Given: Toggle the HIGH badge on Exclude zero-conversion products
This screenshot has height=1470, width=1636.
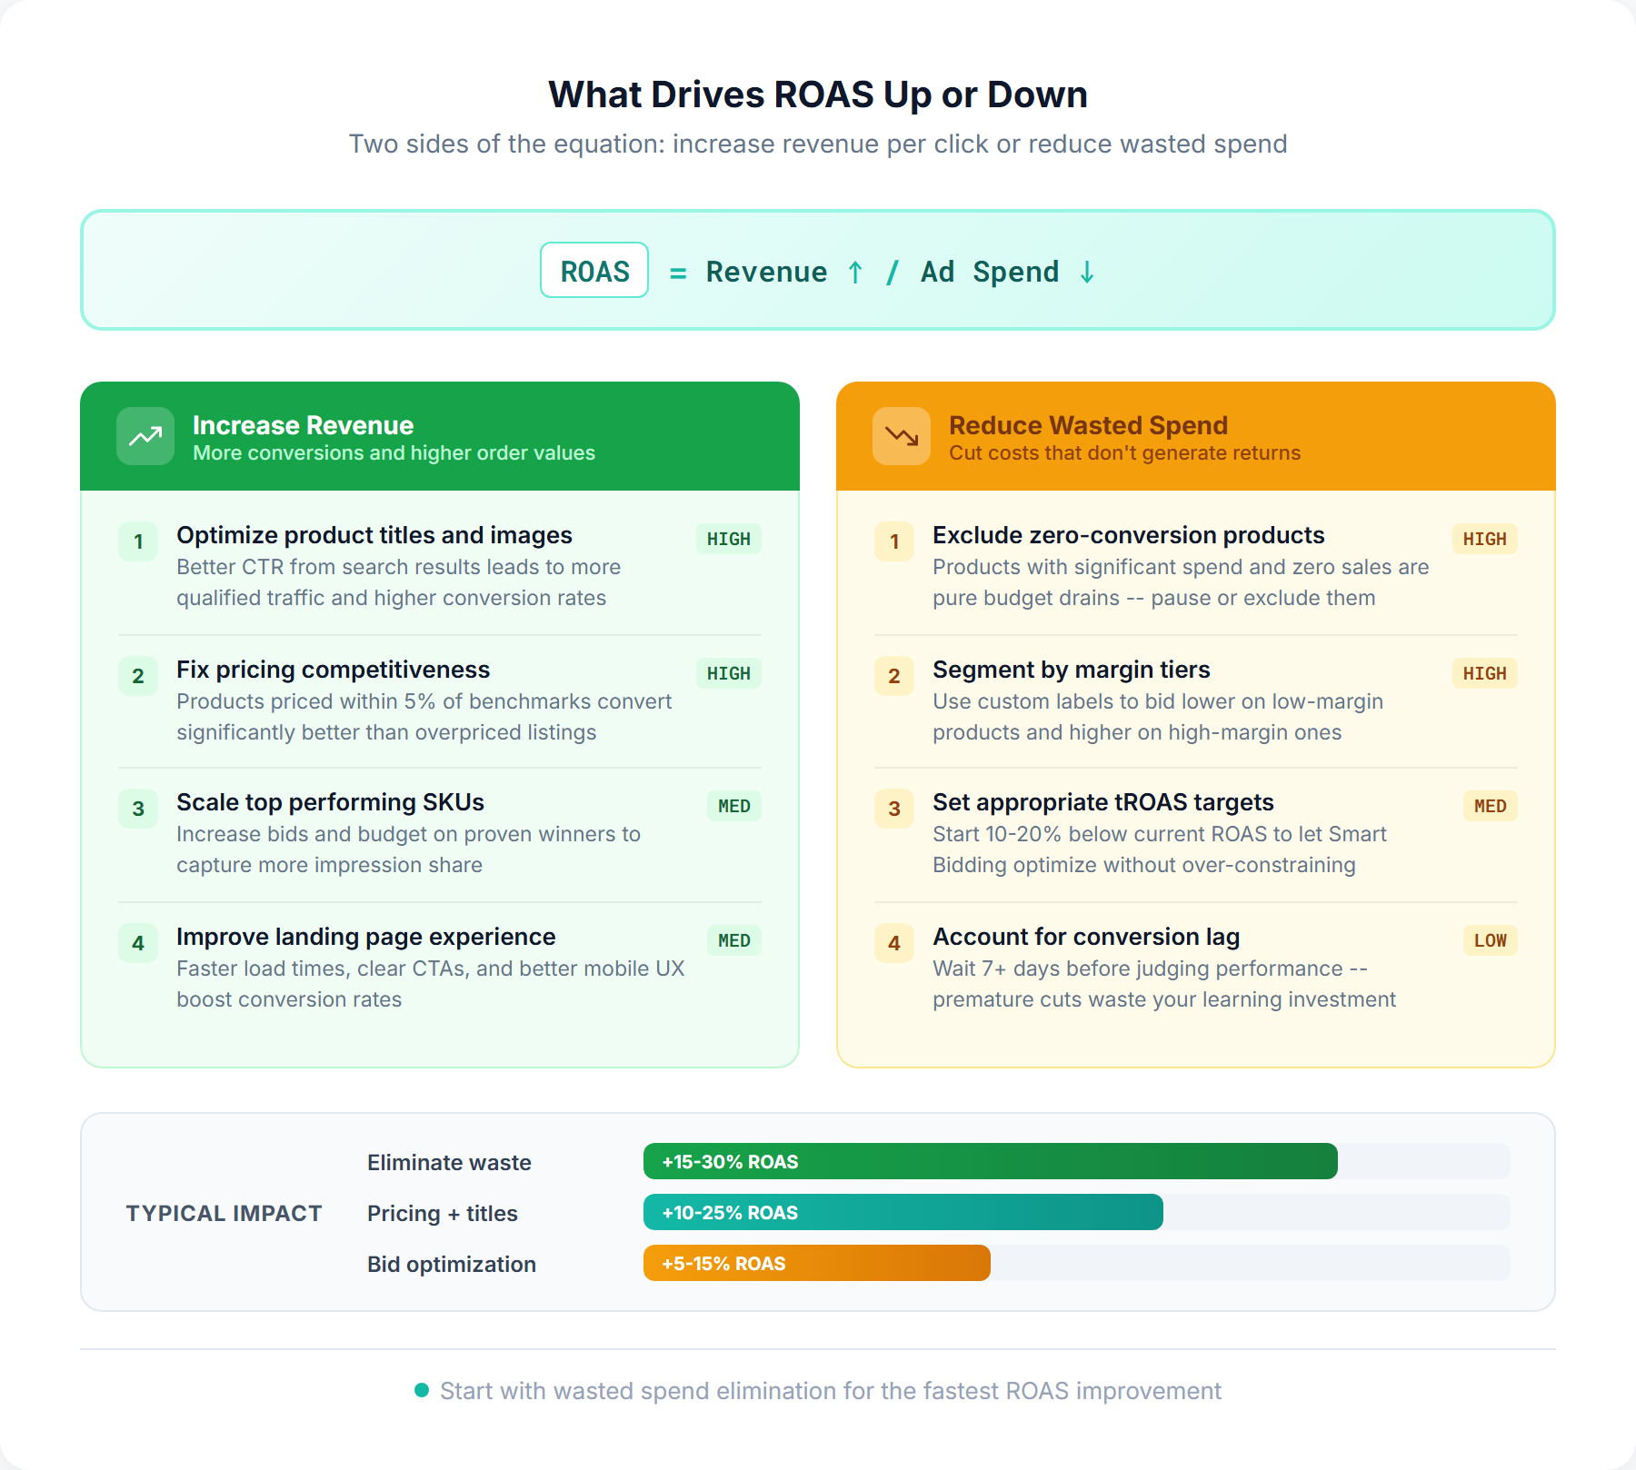Looking at the screenshot, I should (x=1485, y=539).
